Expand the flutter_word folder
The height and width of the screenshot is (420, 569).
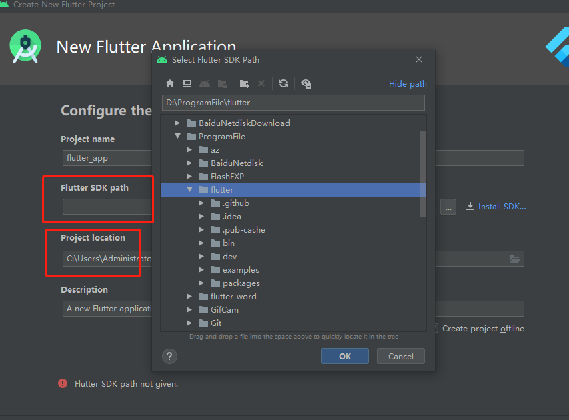(x=189, y=296)
